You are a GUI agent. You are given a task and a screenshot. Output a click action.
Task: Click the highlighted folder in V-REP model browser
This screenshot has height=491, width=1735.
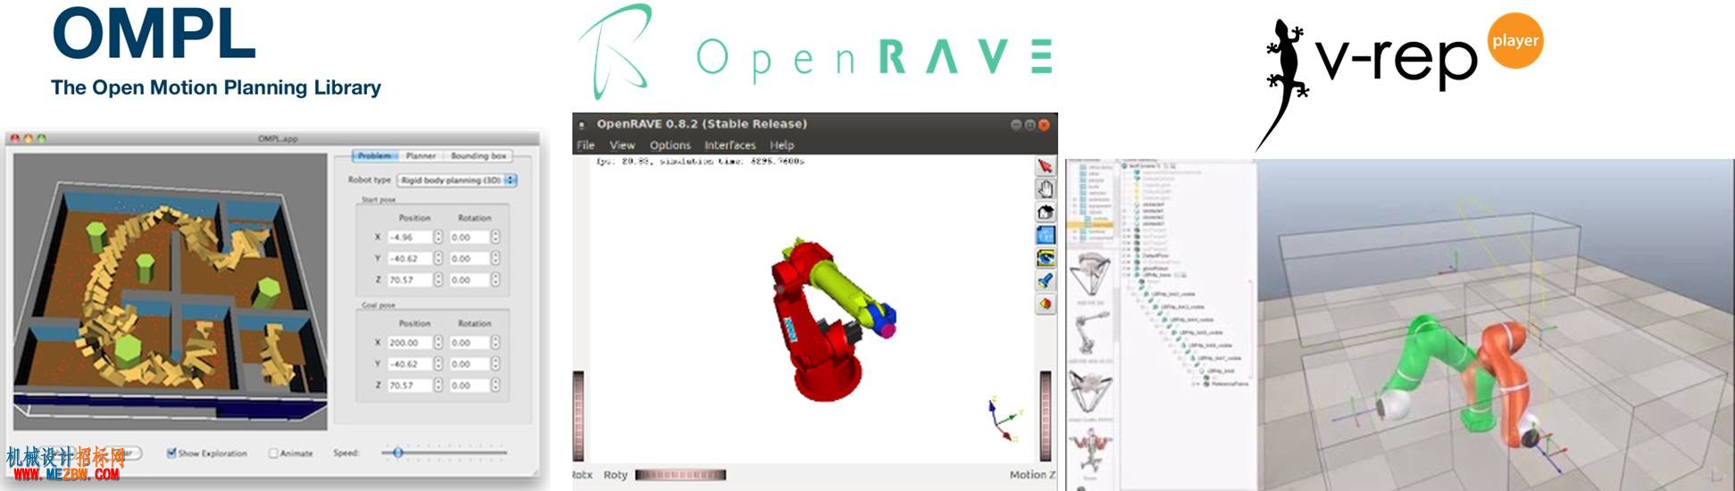(x=1101, y=224)
